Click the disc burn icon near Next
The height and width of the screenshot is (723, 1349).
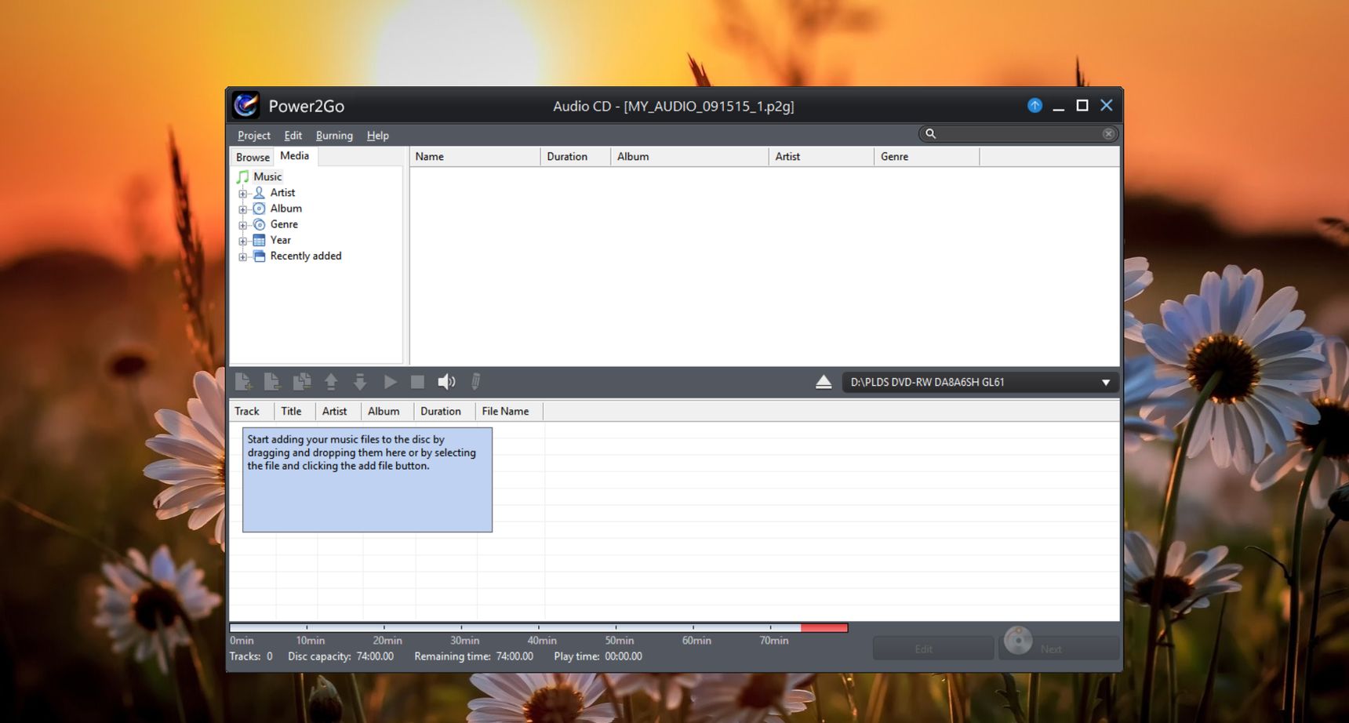[x=1018, y=640]
